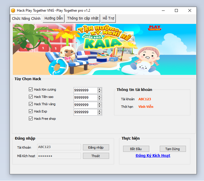Click the Mã Kích hoạt password field
The width and height of the screenshot is (204, 181).
[59, 156]
